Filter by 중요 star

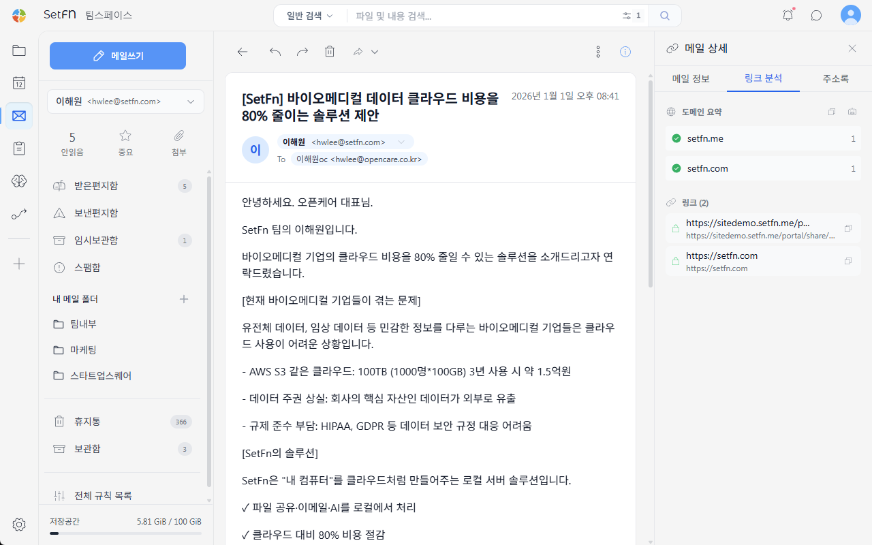pyautogui.click(x=125, y=143)
